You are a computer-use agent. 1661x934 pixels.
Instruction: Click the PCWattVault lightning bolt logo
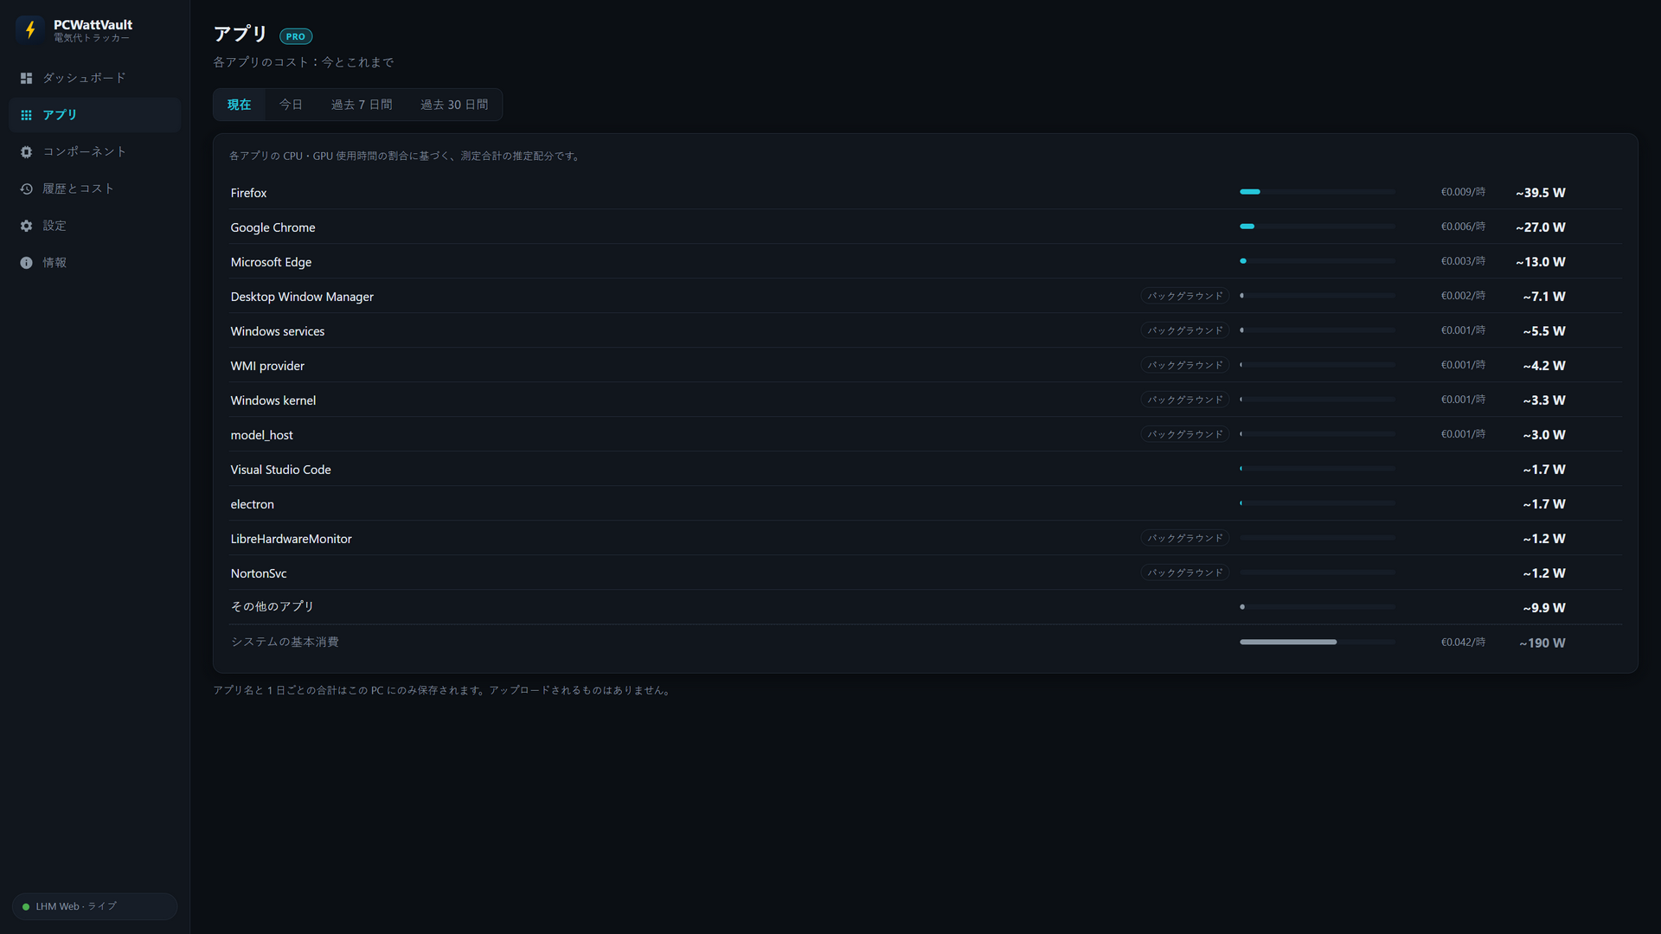pyautogui.click(x=30, y=30)
